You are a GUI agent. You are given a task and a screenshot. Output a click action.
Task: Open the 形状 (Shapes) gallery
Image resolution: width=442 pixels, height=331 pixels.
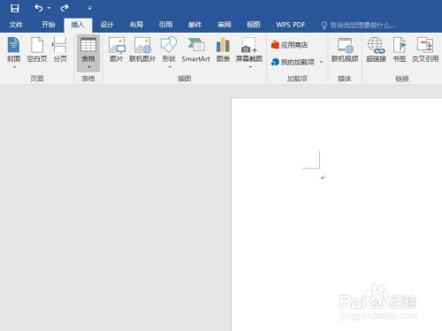click(169, 49)
